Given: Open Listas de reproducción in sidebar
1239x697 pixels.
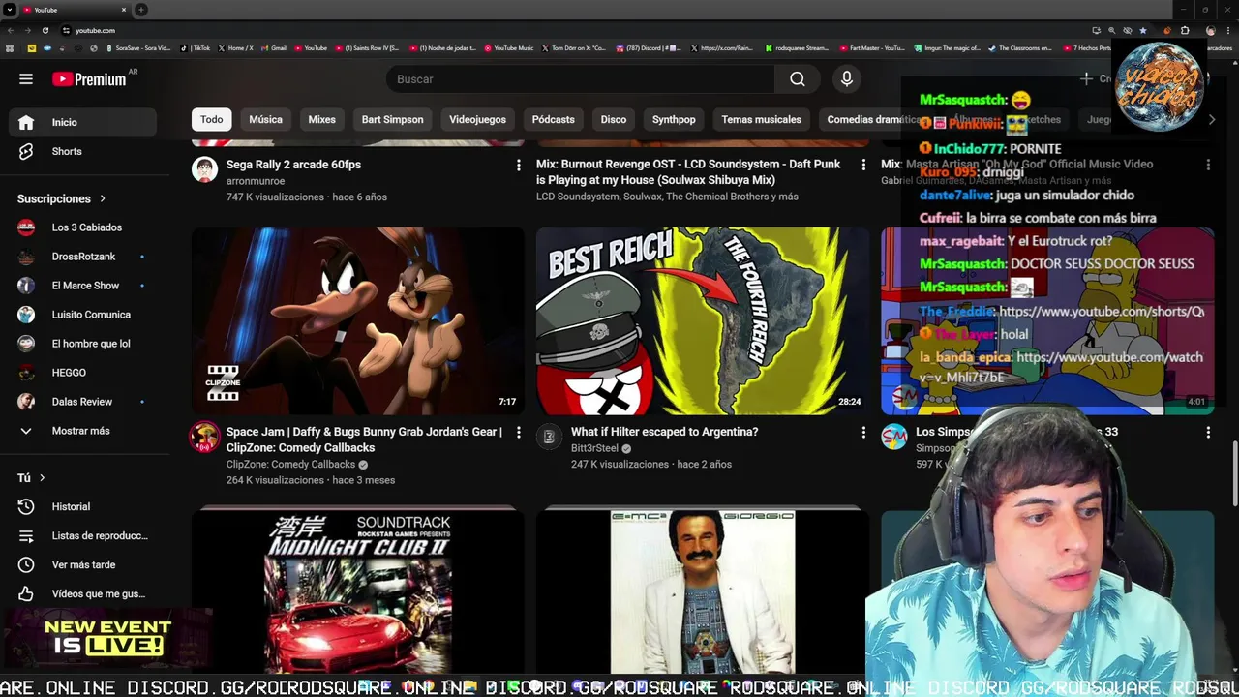Looking at the screenshot, I should [83, 535].
